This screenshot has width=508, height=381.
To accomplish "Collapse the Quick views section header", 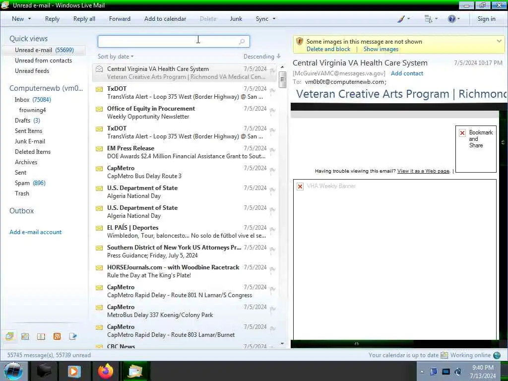I will click(28, 39).
